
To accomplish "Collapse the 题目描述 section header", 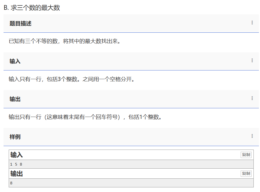I will click(20, 24).
